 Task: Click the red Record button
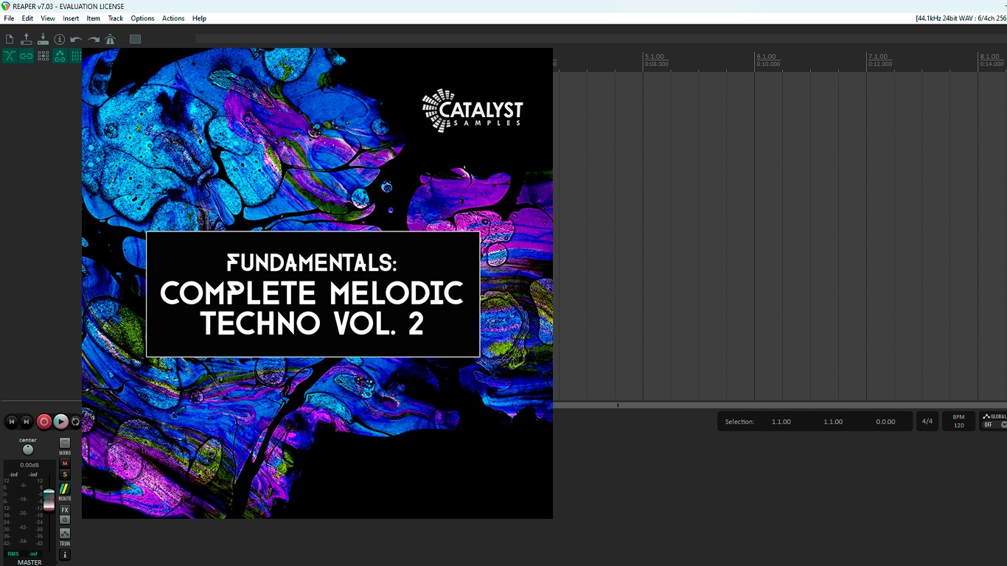coord(44,422)
